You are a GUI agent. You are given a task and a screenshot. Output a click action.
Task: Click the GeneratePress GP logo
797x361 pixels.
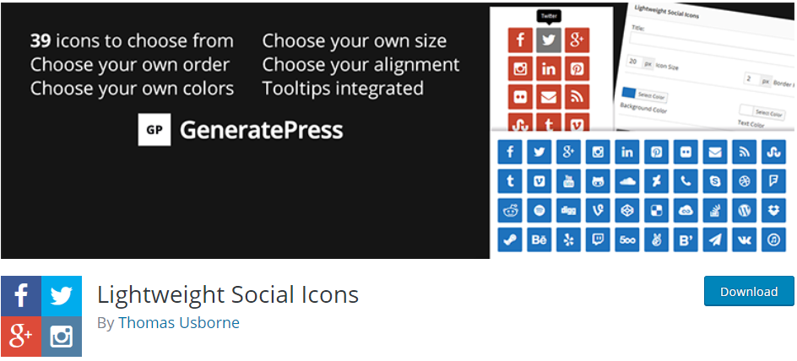[x=154, y=130]
